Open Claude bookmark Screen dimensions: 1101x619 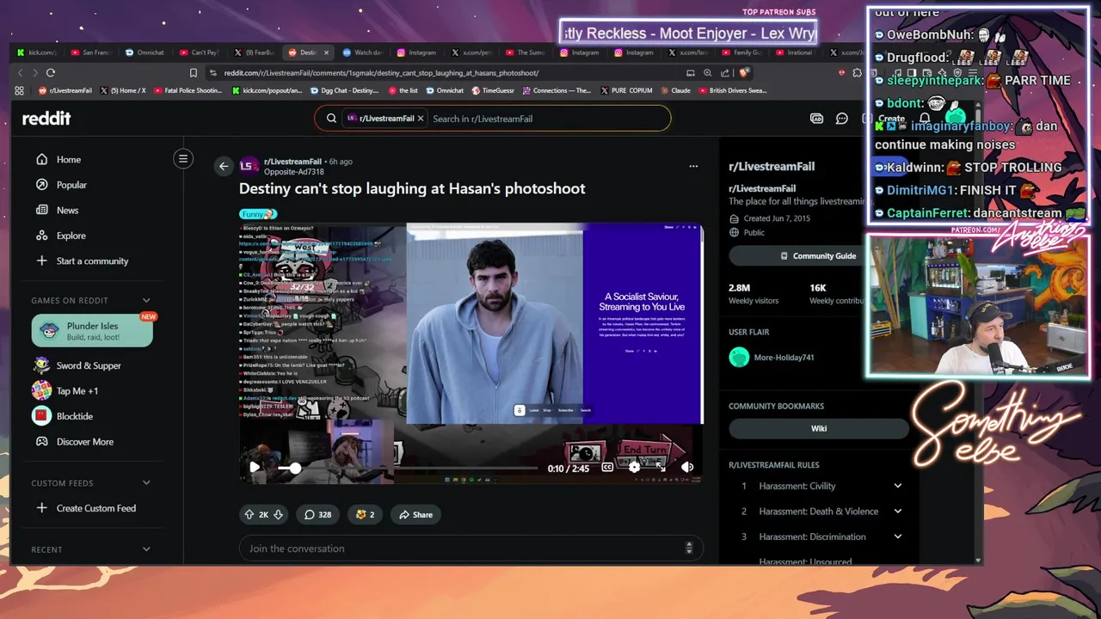pos(675,90)
